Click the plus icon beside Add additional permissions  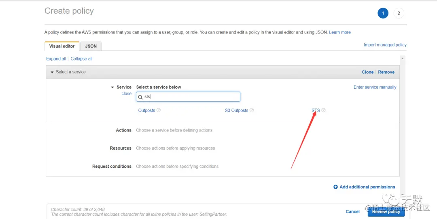point(335,187)
